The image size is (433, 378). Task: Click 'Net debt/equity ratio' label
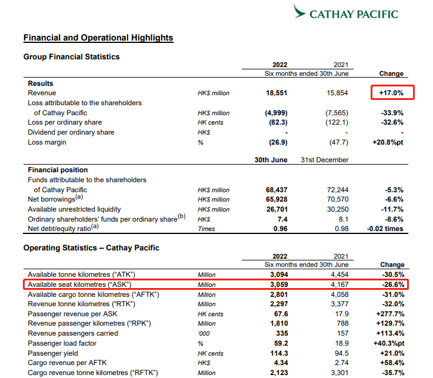[x=63, y=228]
